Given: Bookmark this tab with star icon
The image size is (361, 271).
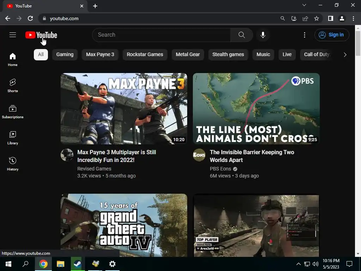Looking at the screenshot, I should (317, 18).
